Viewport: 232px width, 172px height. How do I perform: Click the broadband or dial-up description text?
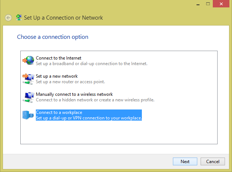[92, 64]
